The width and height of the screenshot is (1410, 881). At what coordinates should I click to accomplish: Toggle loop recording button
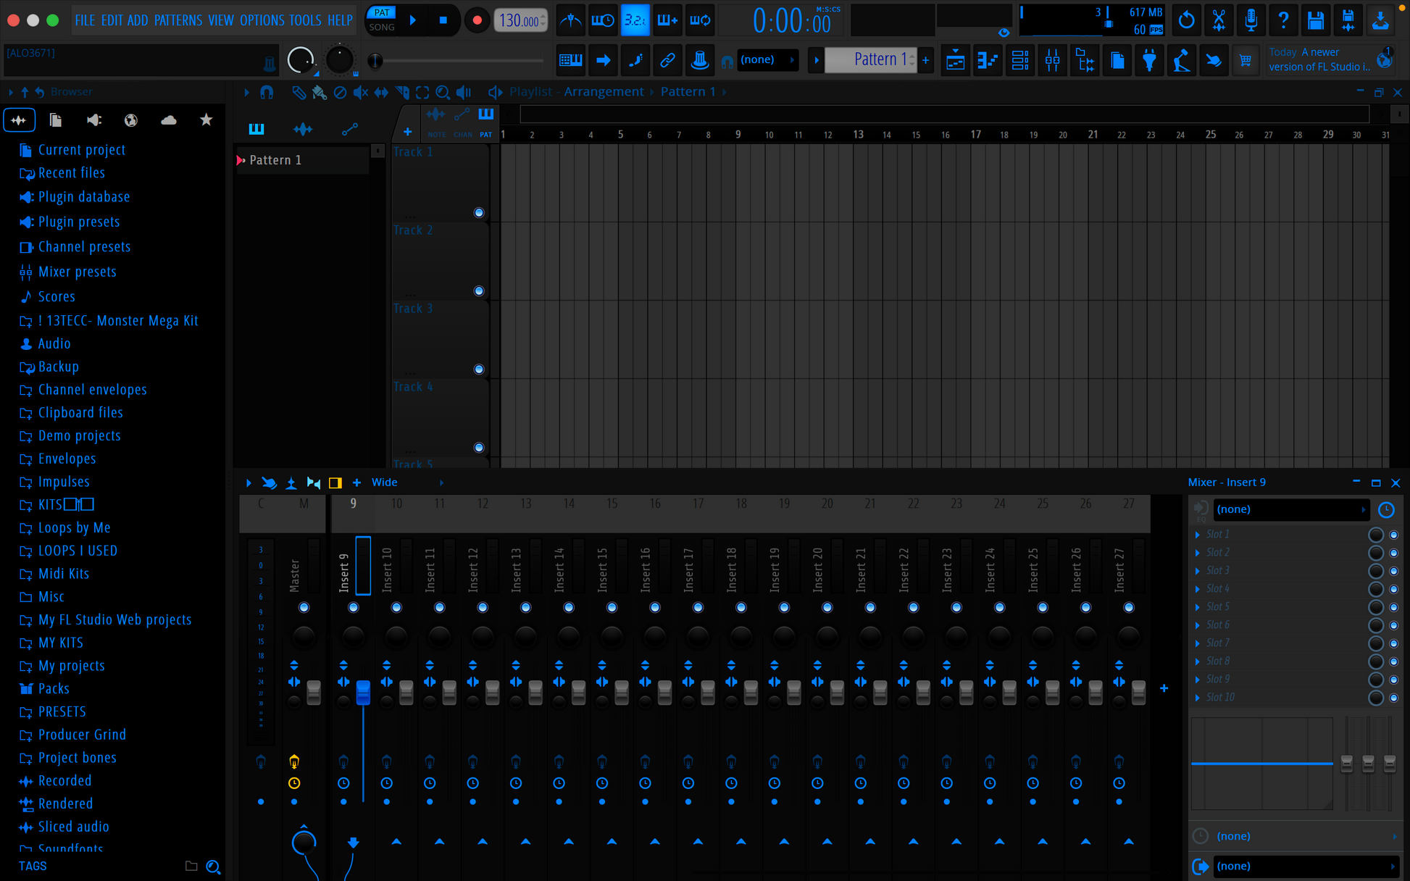pyautogui.click(x=700, y=20)
